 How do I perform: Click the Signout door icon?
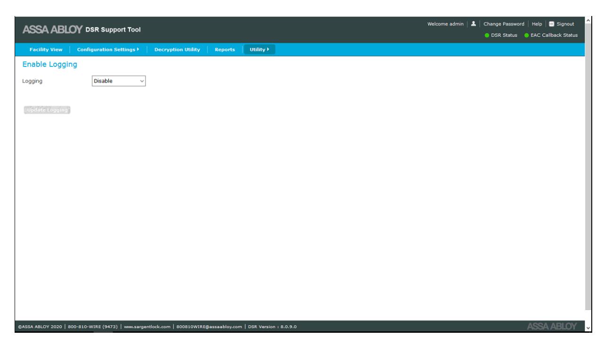(x=551, y=24)
